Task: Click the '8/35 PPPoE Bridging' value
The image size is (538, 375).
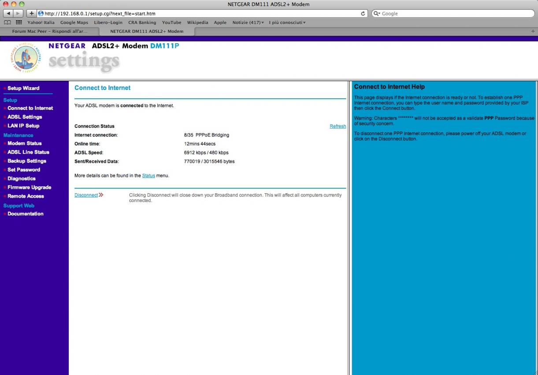Action: click(207, 135)
